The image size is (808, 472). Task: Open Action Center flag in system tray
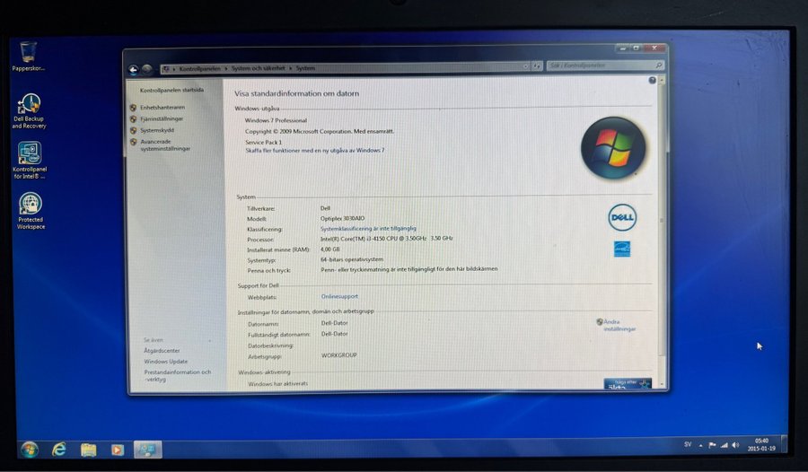[x=712, y=445]
